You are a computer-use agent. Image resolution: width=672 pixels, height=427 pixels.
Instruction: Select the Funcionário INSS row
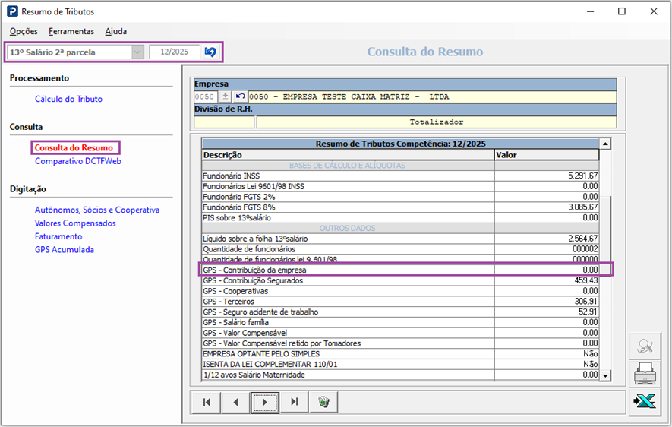400,176
